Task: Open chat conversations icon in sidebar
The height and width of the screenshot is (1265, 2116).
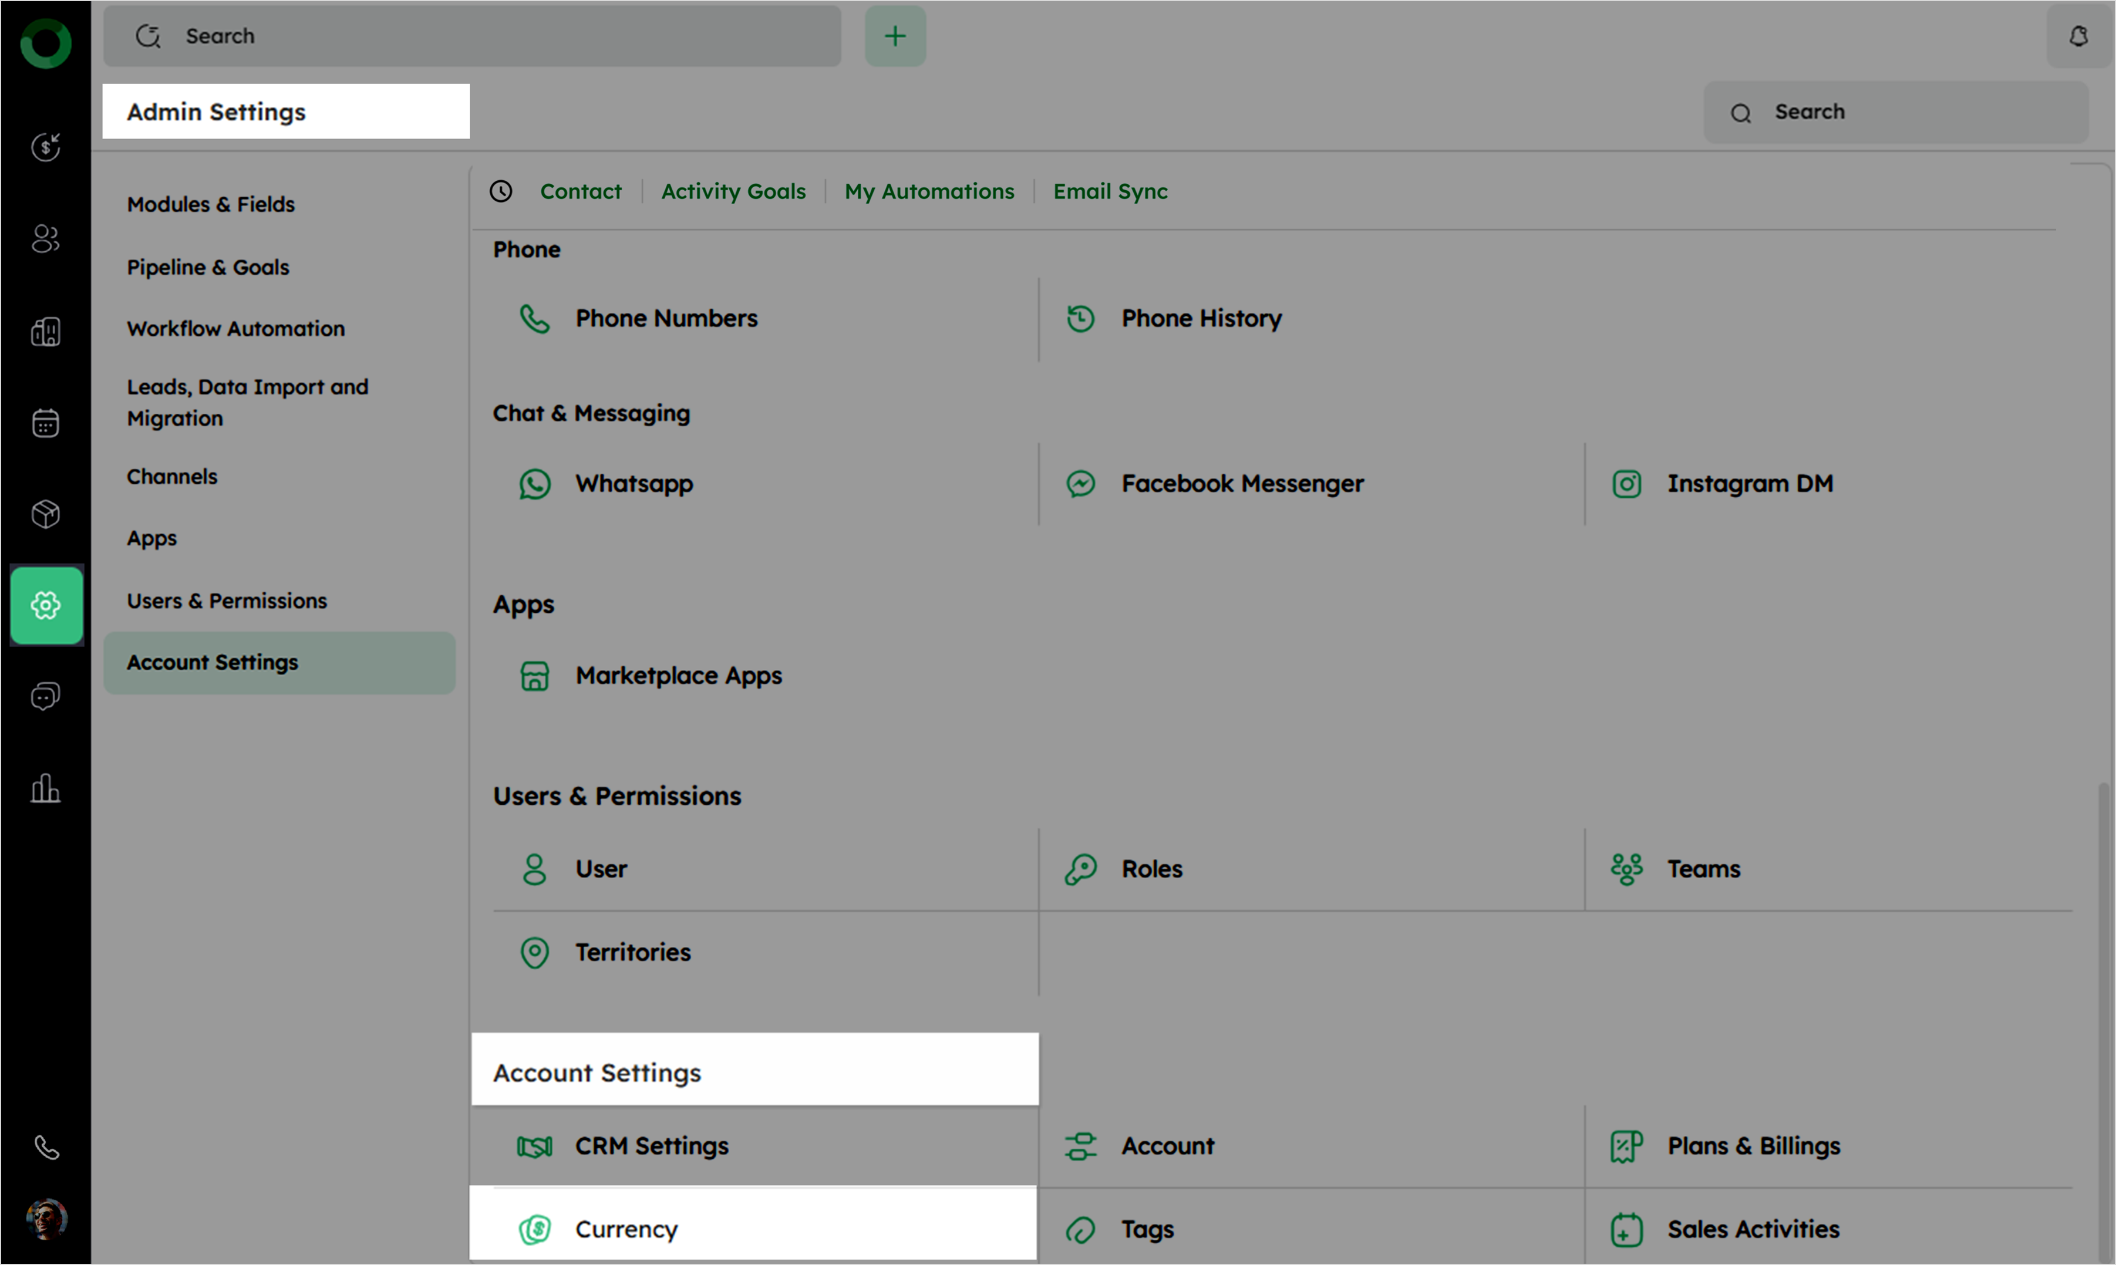Action: (46, 696)
